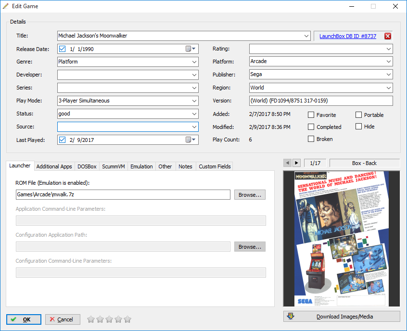The height and width of the screenshot is (331, 407).
Task: Click the second rating star
Action: (x=100, y=319)
